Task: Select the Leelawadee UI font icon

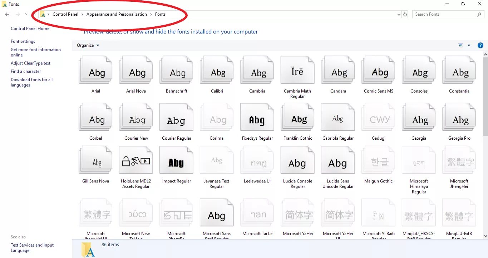Action: pyautogui.click(x=257, y=160)
